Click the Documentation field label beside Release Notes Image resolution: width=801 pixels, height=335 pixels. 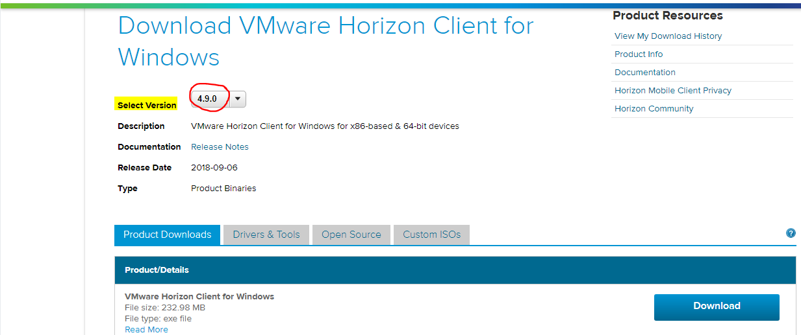coord(149,147)
